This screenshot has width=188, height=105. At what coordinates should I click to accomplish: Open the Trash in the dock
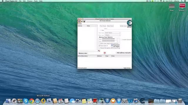[x=180, y=101]
